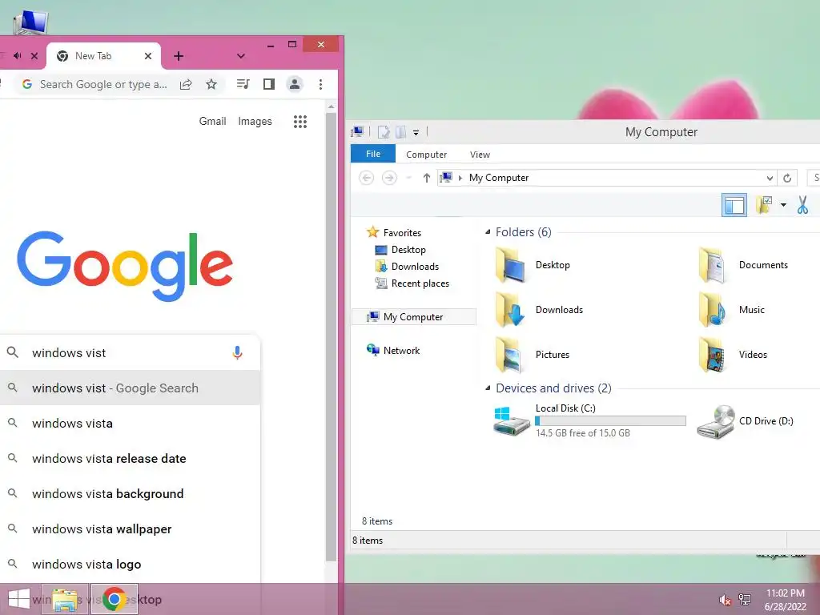The height and width of the screenshot is (615, 820).
Task: Open Chrome three-dot menu
Action: pyautogui.click(x=320, y=84)
